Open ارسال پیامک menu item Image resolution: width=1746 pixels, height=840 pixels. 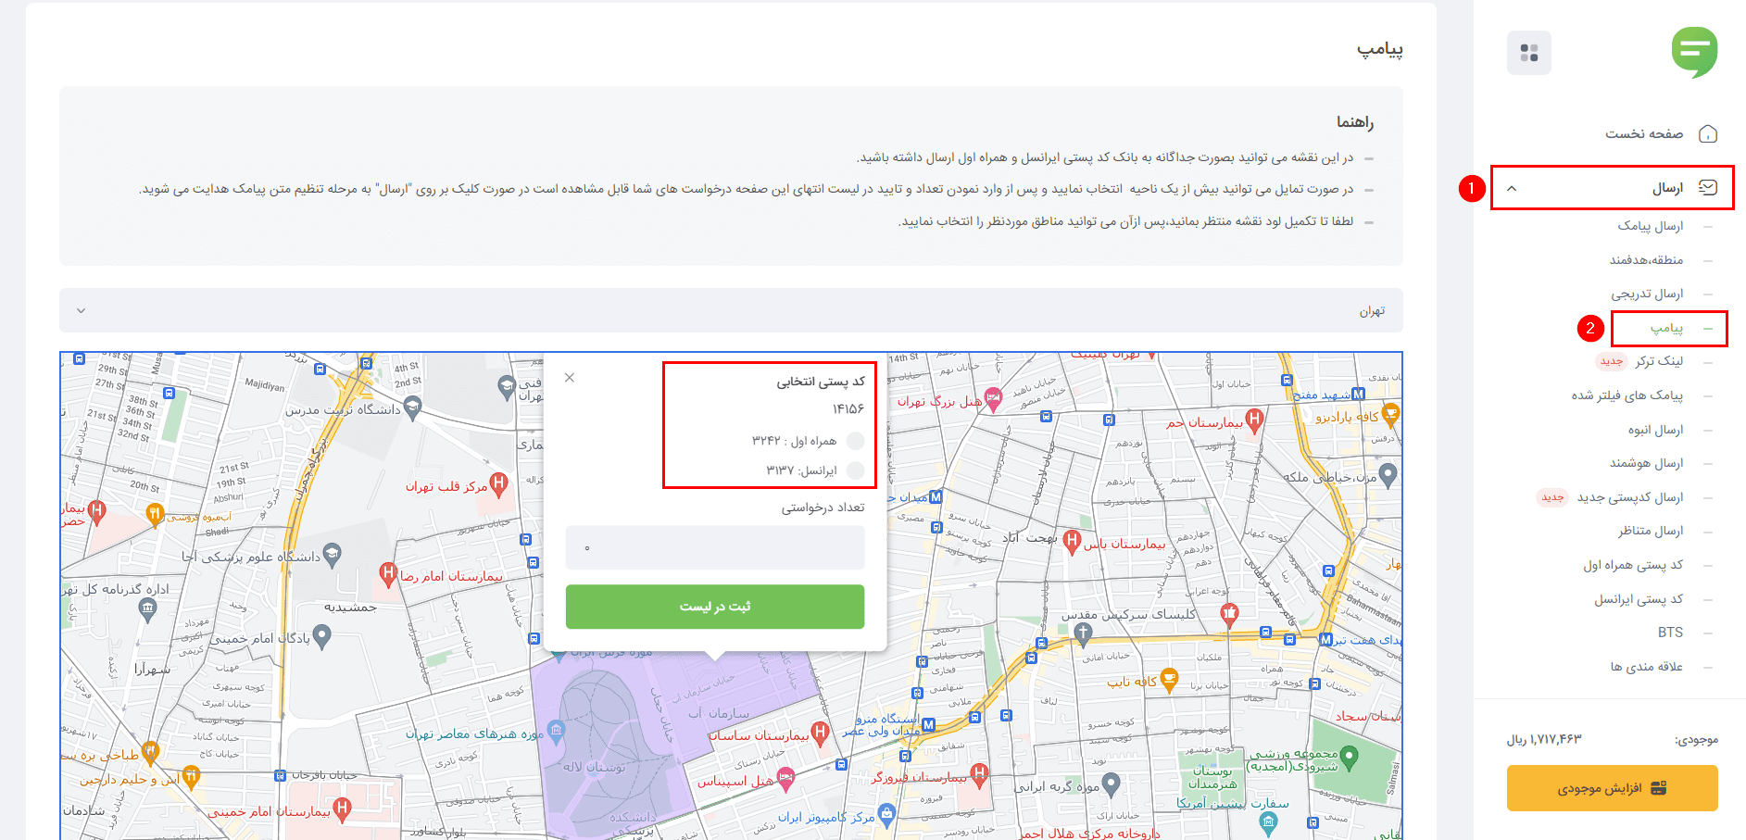[1650, 226]
